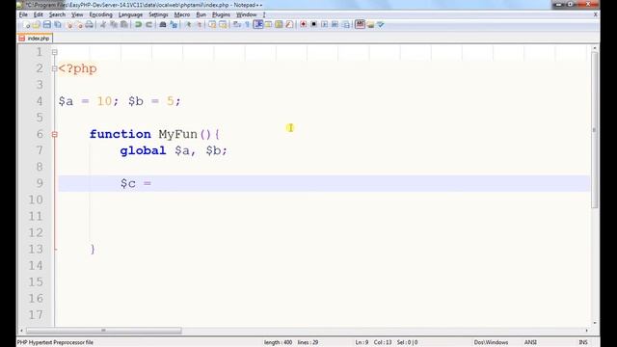Screen dimensions: 617x347
Task: Click the Close document toolbar icon
Action: point(69,25)
